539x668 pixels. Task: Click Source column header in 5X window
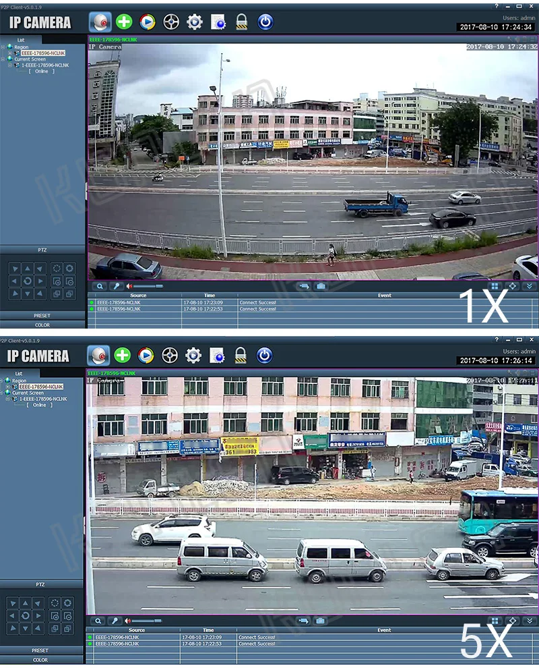137,630
